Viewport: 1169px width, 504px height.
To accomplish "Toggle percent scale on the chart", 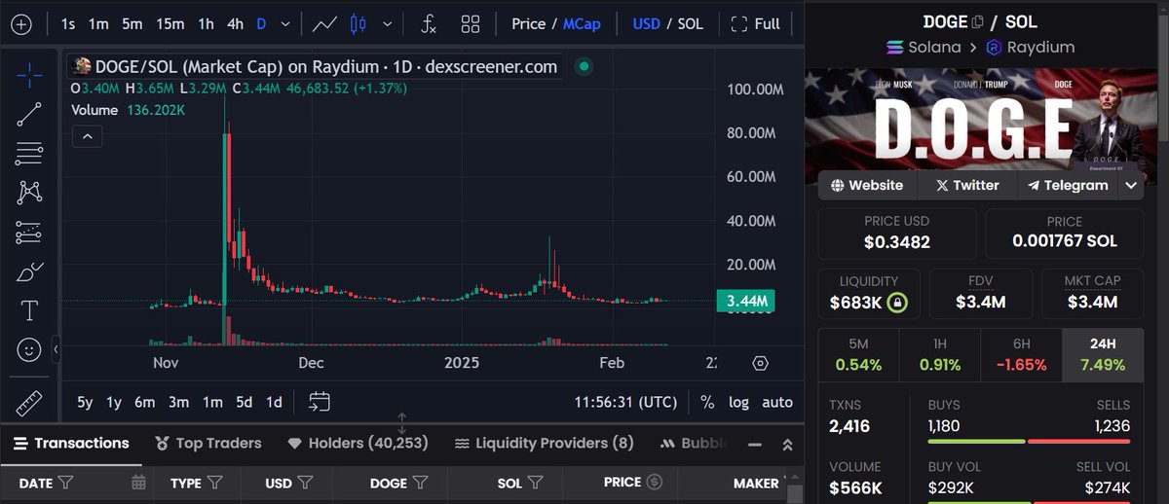I will [707, 402].
